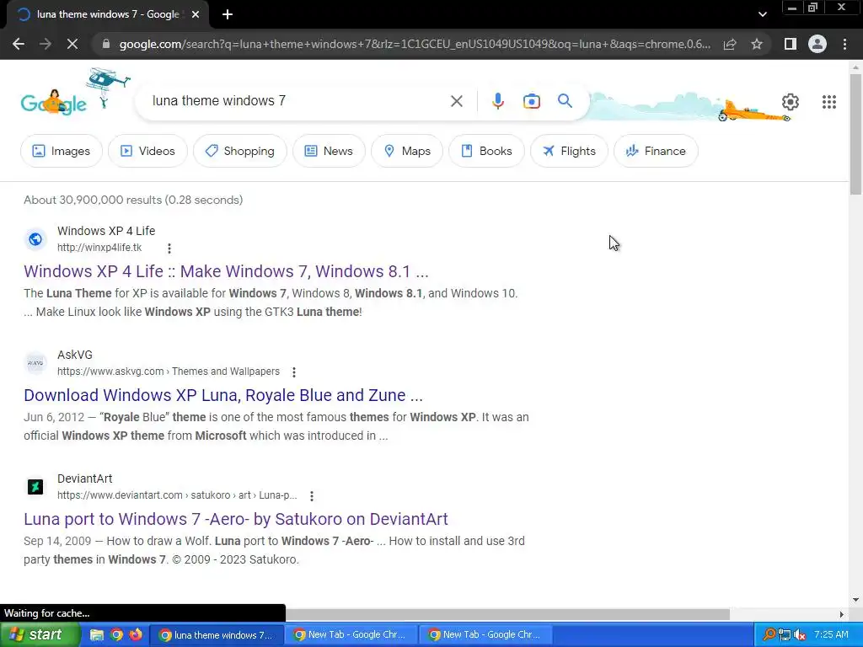The height and width of the screenshot is (647, 863).
Task: Click the AskVG site favicon
Action: tap(35, 363)
